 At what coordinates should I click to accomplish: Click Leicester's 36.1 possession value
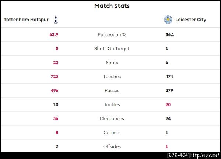coord(170,35)
